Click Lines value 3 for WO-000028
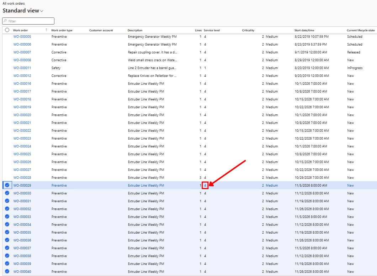Image resolution: width=377 pixels, height=276 pixels. pos(200,177)
